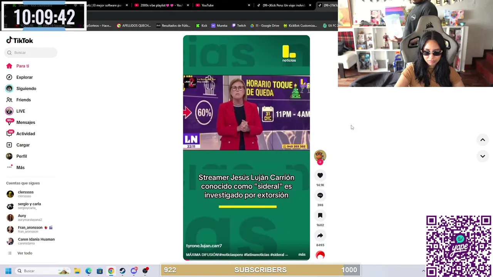
Task: Open the Siguiendo feed
Action: click(21, 88)
